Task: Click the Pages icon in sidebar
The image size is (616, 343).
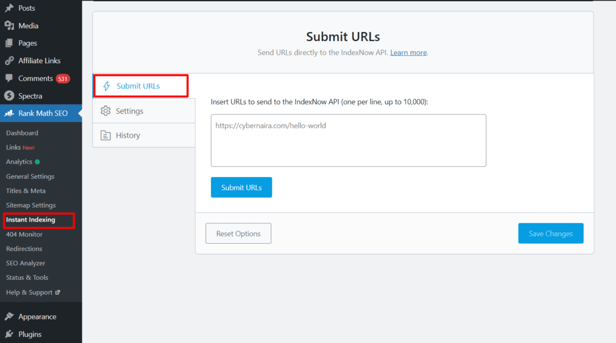Action: [9, 43]
